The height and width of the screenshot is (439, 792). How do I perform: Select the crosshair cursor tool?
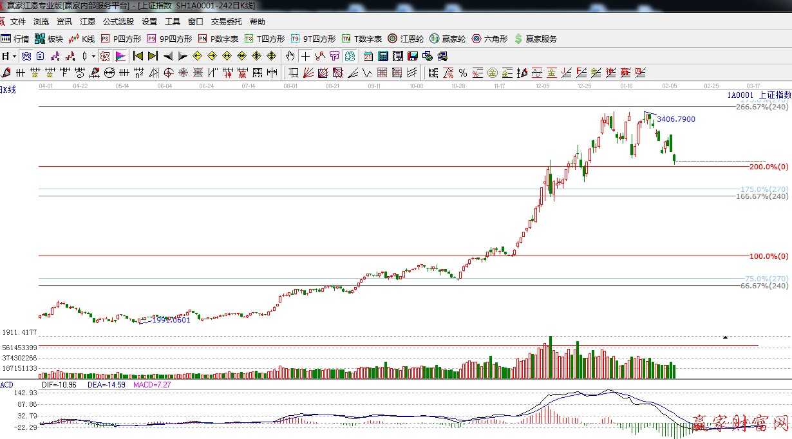(x=305, y=56)
